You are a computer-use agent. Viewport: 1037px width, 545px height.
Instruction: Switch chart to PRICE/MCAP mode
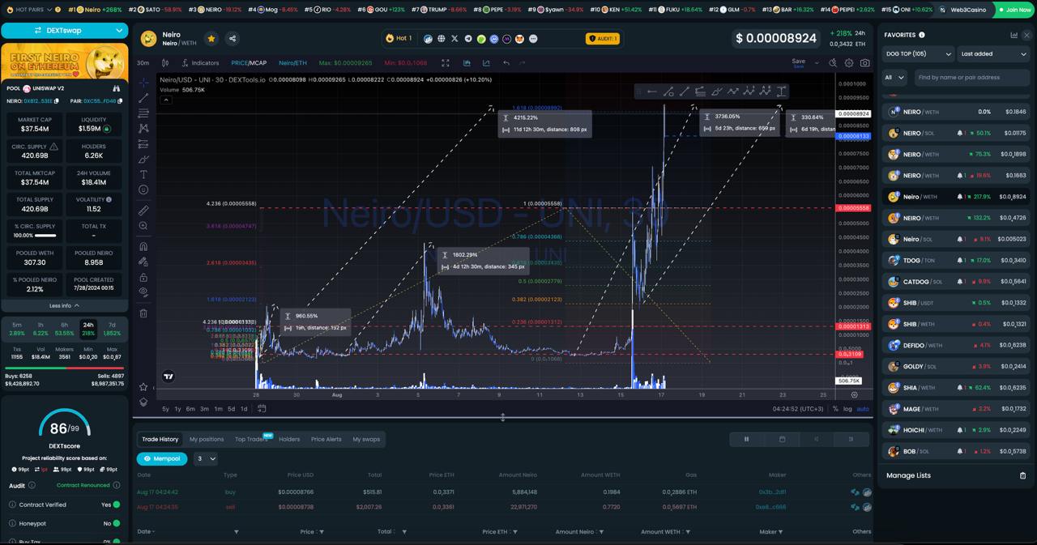tap(249, 62)
